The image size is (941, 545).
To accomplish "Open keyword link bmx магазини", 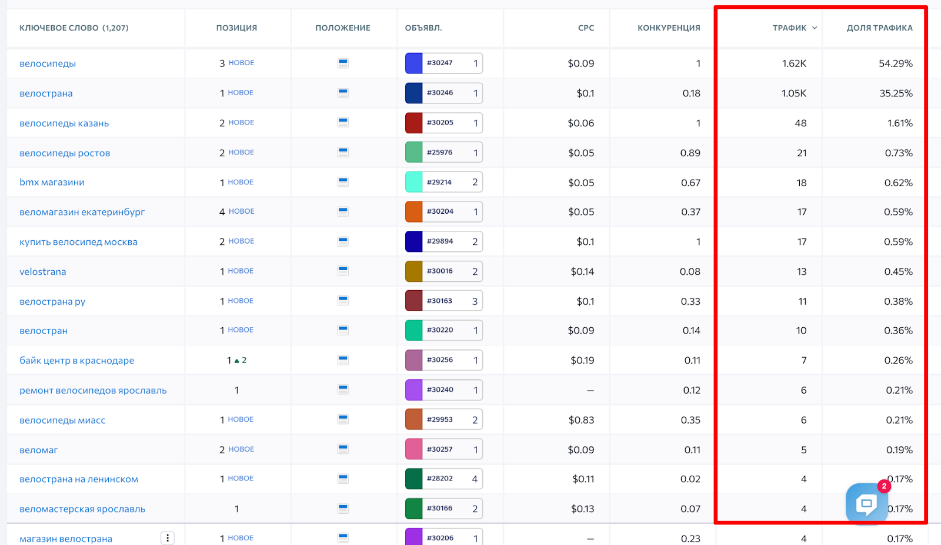I will 52,182.
